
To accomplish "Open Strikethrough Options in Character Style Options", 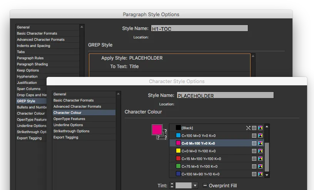I will (x=84, y=131).
